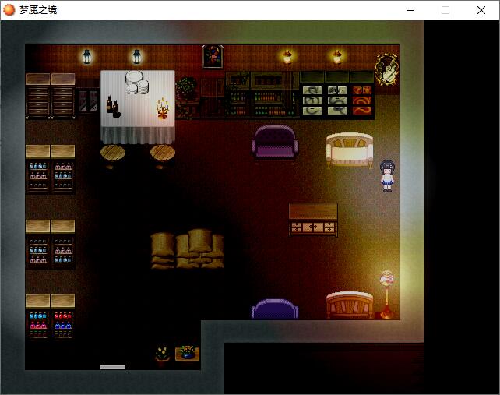Minimize the 梦魇之境 game window
The height and width of the screenshot is (395, 500).
tap(410, 10)
